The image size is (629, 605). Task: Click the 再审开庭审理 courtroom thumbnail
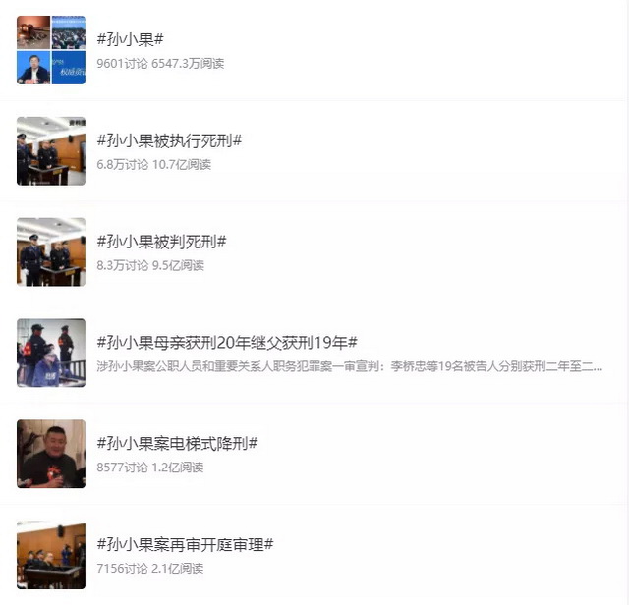point(51,555)
